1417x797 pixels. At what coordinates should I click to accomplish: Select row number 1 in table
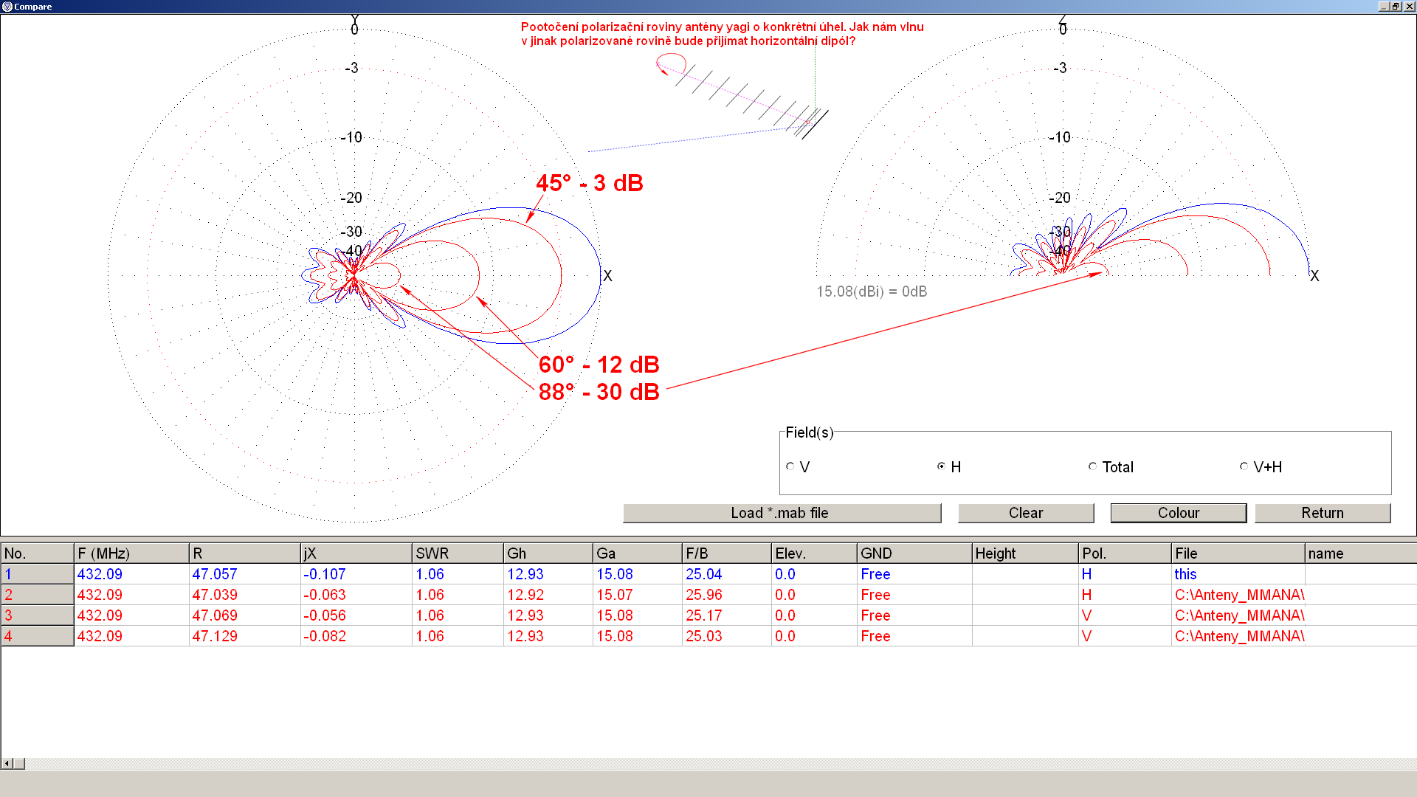click(x=37, y=574)
